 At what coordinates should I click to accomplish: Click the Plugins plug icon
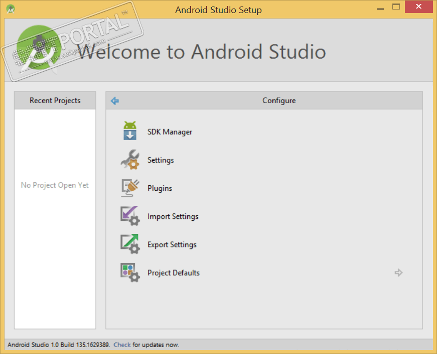click(130, 188)
